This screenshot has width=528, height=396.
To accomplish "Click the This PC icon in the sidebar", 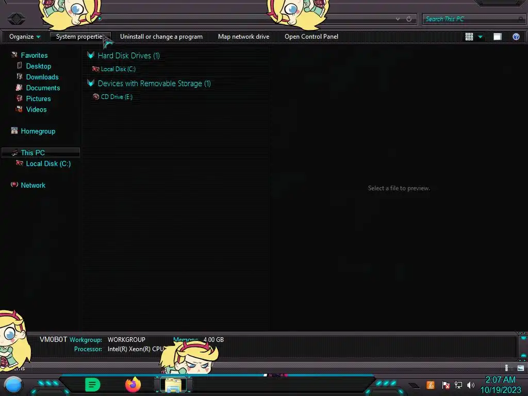I will pos(14,153).
